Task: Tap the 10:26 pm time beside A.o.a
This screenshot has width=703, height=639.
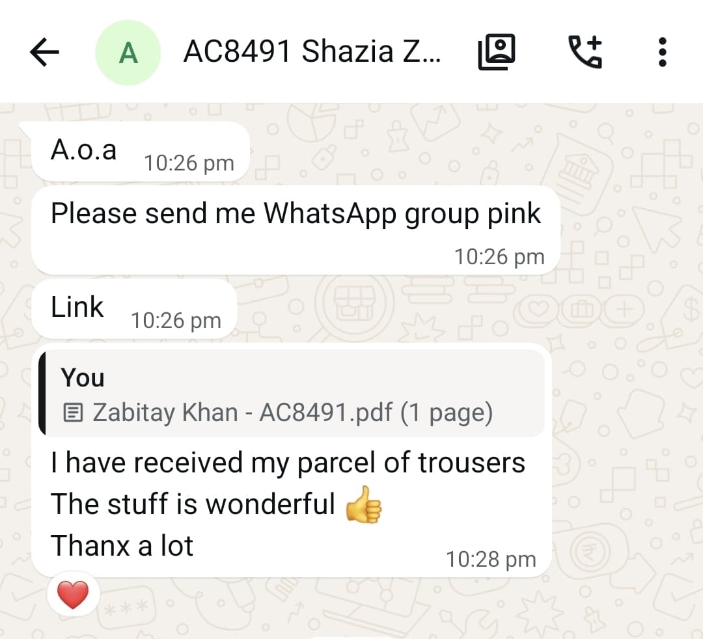Action: coord(189,163)
